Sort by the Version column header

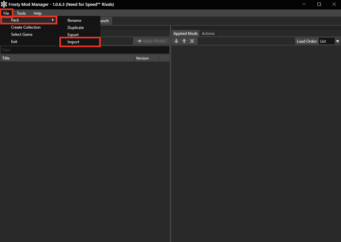coord(147,58)
